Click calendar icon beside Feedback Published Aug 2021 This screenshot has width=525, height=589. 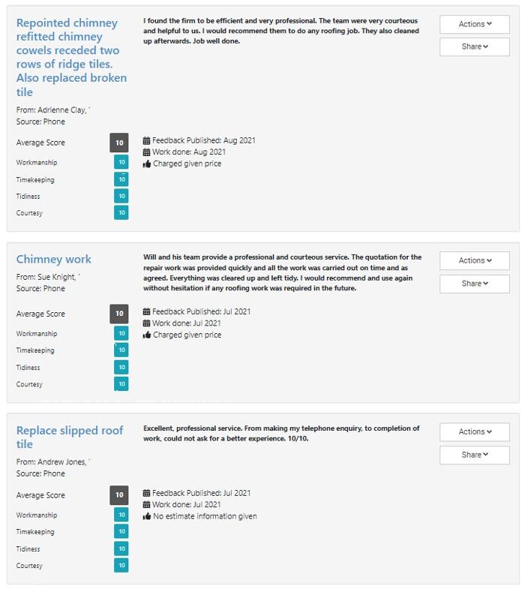point(147,140)
